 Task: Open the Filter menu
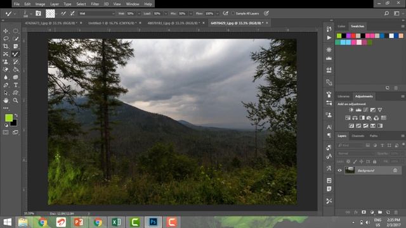95,4
